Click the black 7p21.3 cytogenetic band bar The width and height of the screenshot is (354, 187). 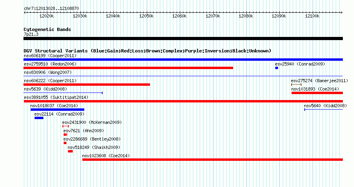(183, 39)
